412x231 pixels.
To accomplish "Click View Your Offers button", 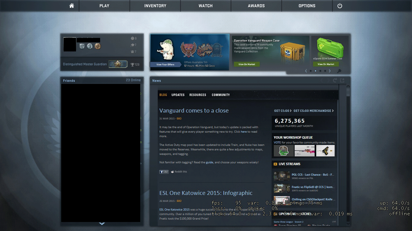I will pyautogui.click(x=165, y=64).
